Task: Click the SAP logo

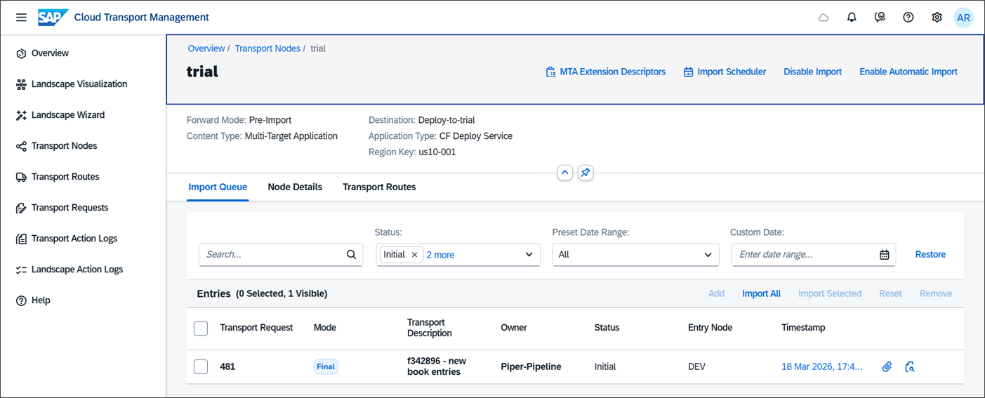Action: click(x=53, y=18)
